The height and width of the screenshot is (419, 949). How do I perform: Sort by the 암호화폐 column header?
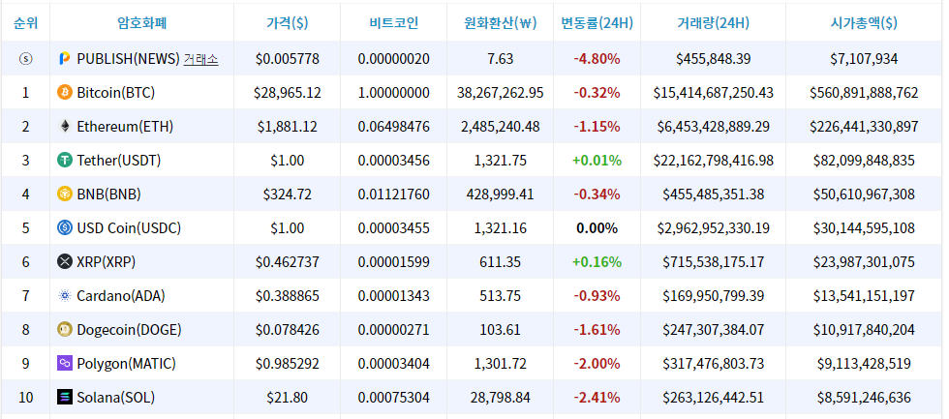pos(142,23)
